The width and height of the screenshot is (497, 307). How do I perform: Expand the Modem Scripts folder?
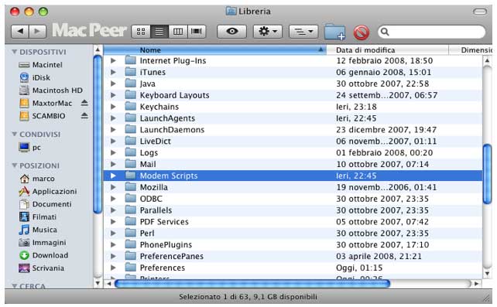(x=113, y=176)
